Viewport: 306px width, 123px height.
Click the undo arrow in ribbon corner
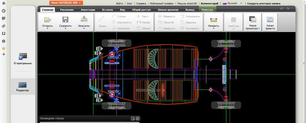tap(281, 9)
